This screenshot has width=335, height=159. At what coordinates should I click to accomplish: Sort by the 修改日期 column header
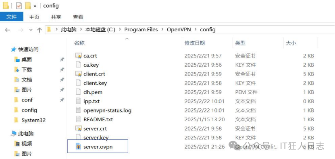tap(195, 43)
